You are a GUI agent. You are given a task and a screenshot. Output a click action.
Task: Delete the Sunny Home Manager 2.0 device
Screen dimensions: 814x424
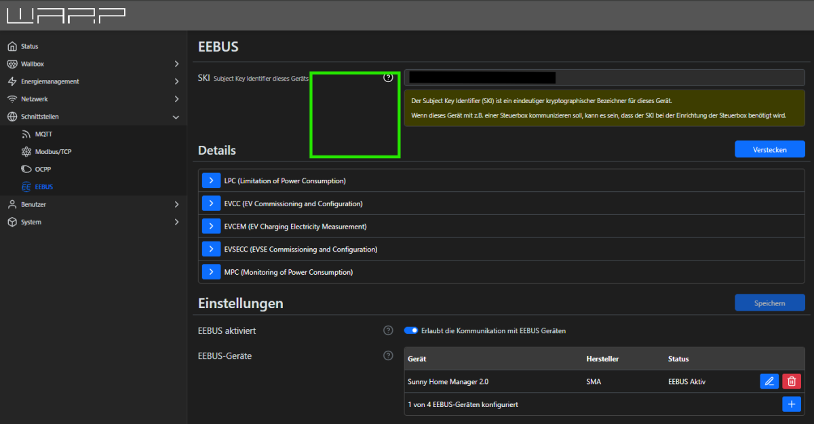click(792, 381)
